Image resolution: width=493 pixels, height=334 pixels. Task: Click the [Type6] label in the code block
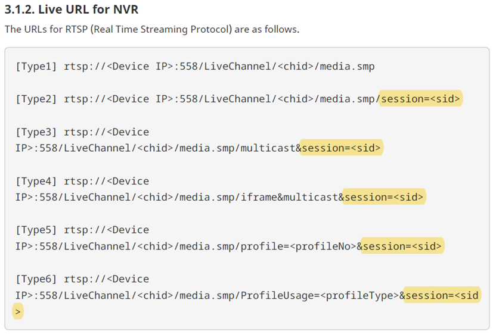coord(36,279)
